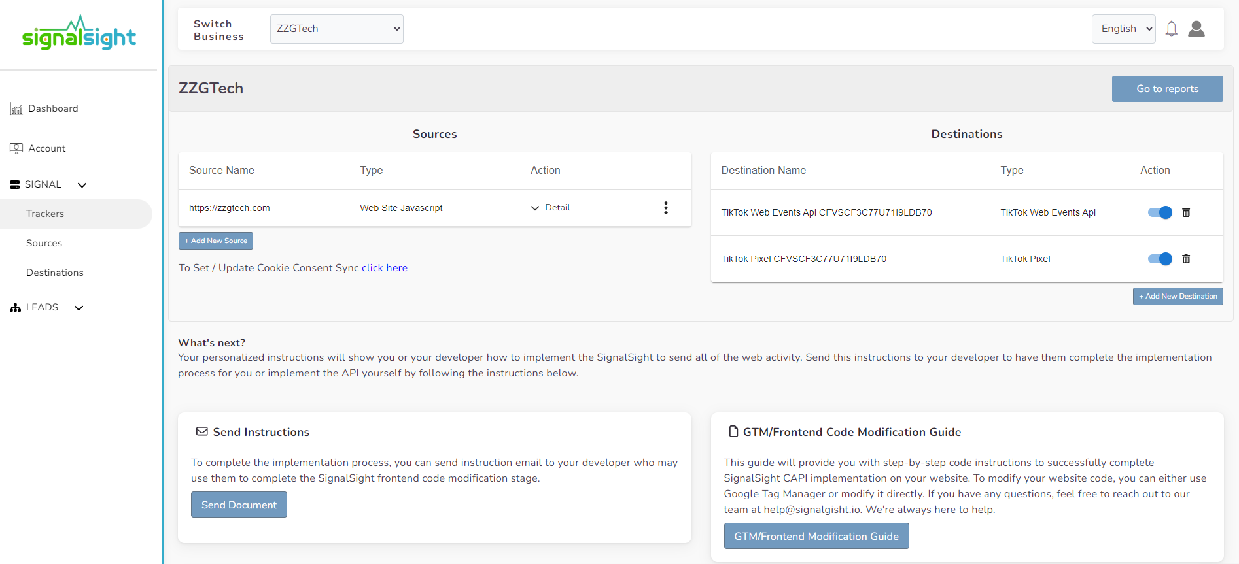This screenshot has height=564, width=1239.
Task: Open Dashboard in sidebar
Action: coord(53,108)
